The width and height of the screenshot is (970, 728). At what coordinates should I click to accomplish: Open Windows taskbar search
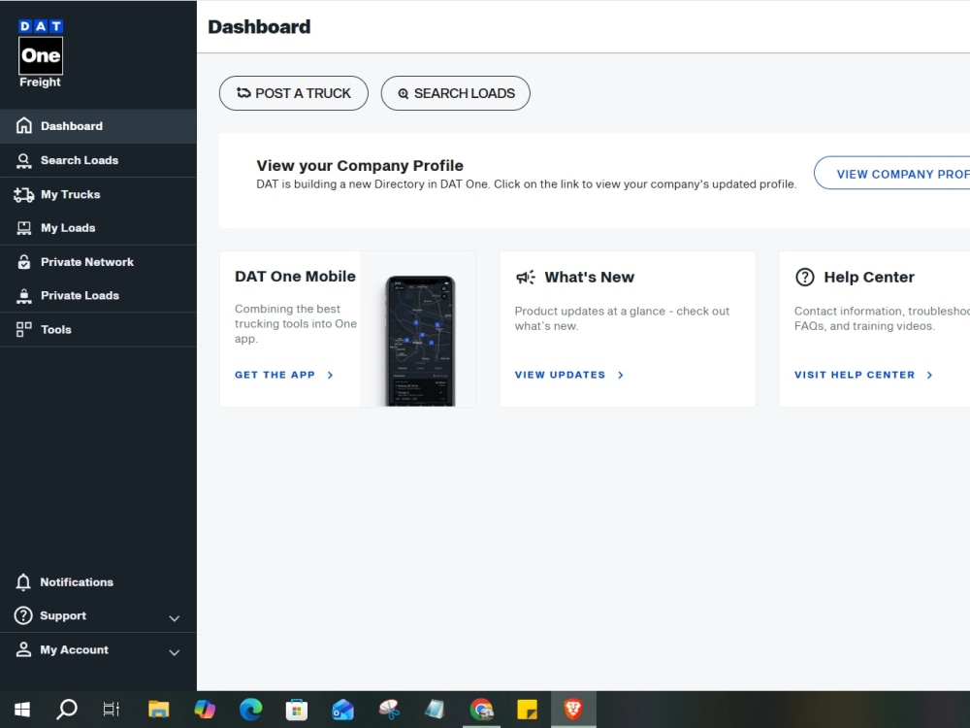point(67,710)
